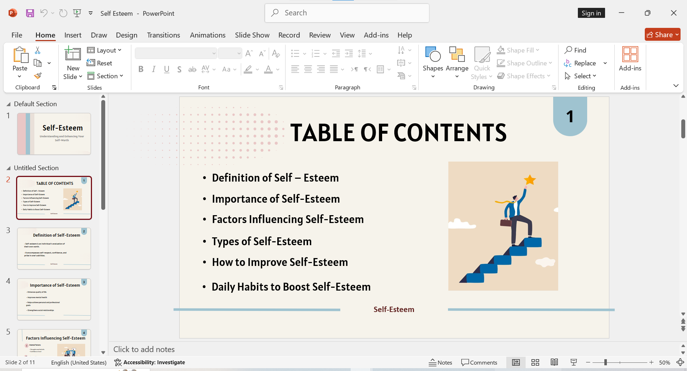
Task: Click the Sign in button
Action: coord(591,13)
